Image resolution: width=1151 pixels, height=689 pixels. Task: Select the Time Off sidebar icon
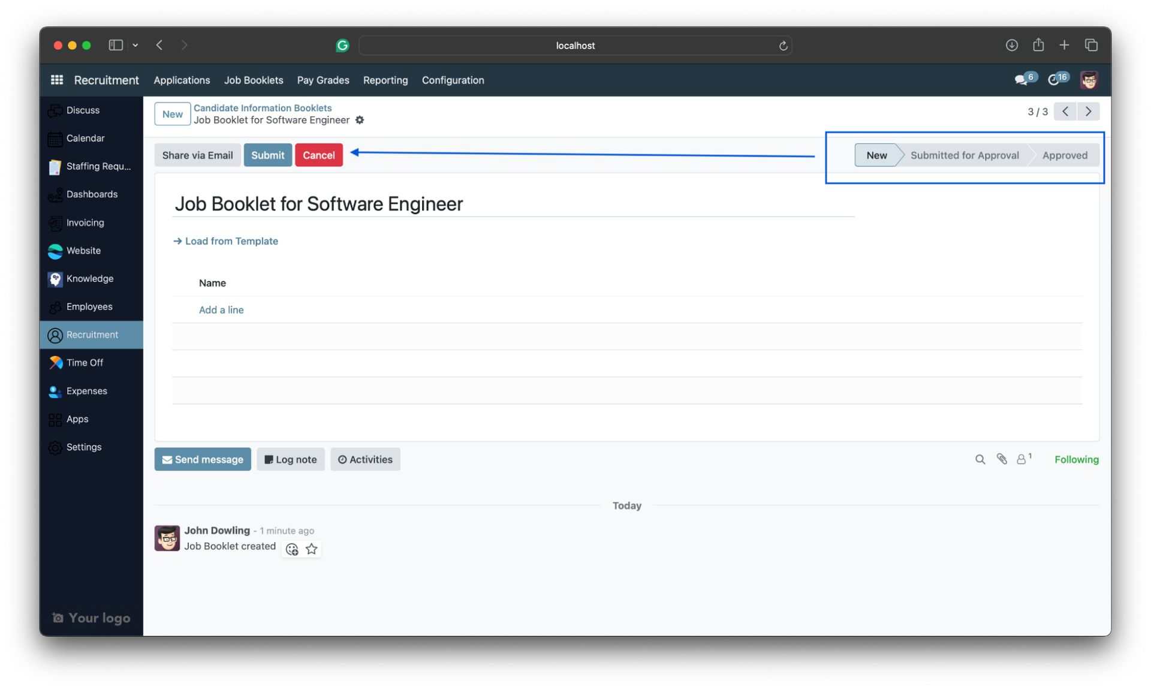54,363
